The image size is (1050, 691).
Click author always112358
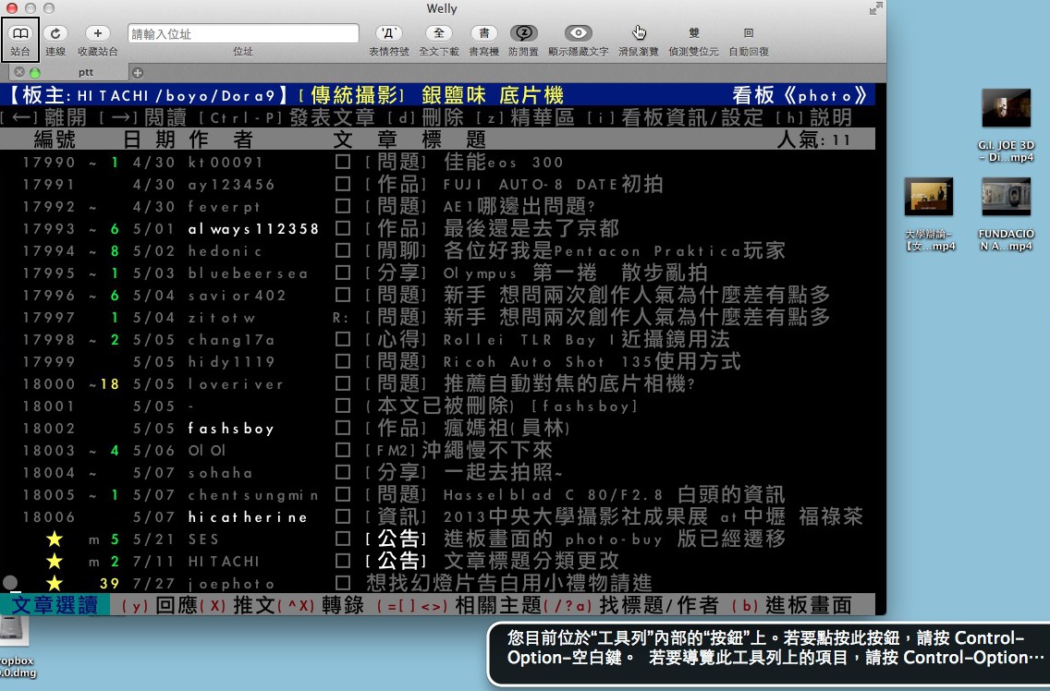[253, 229]
